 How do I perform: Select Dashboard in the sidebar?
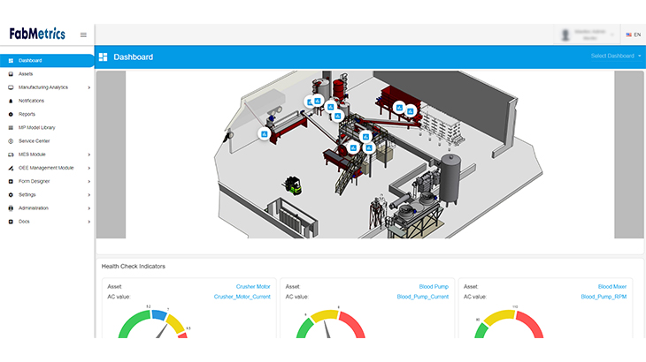click(30, 61)
